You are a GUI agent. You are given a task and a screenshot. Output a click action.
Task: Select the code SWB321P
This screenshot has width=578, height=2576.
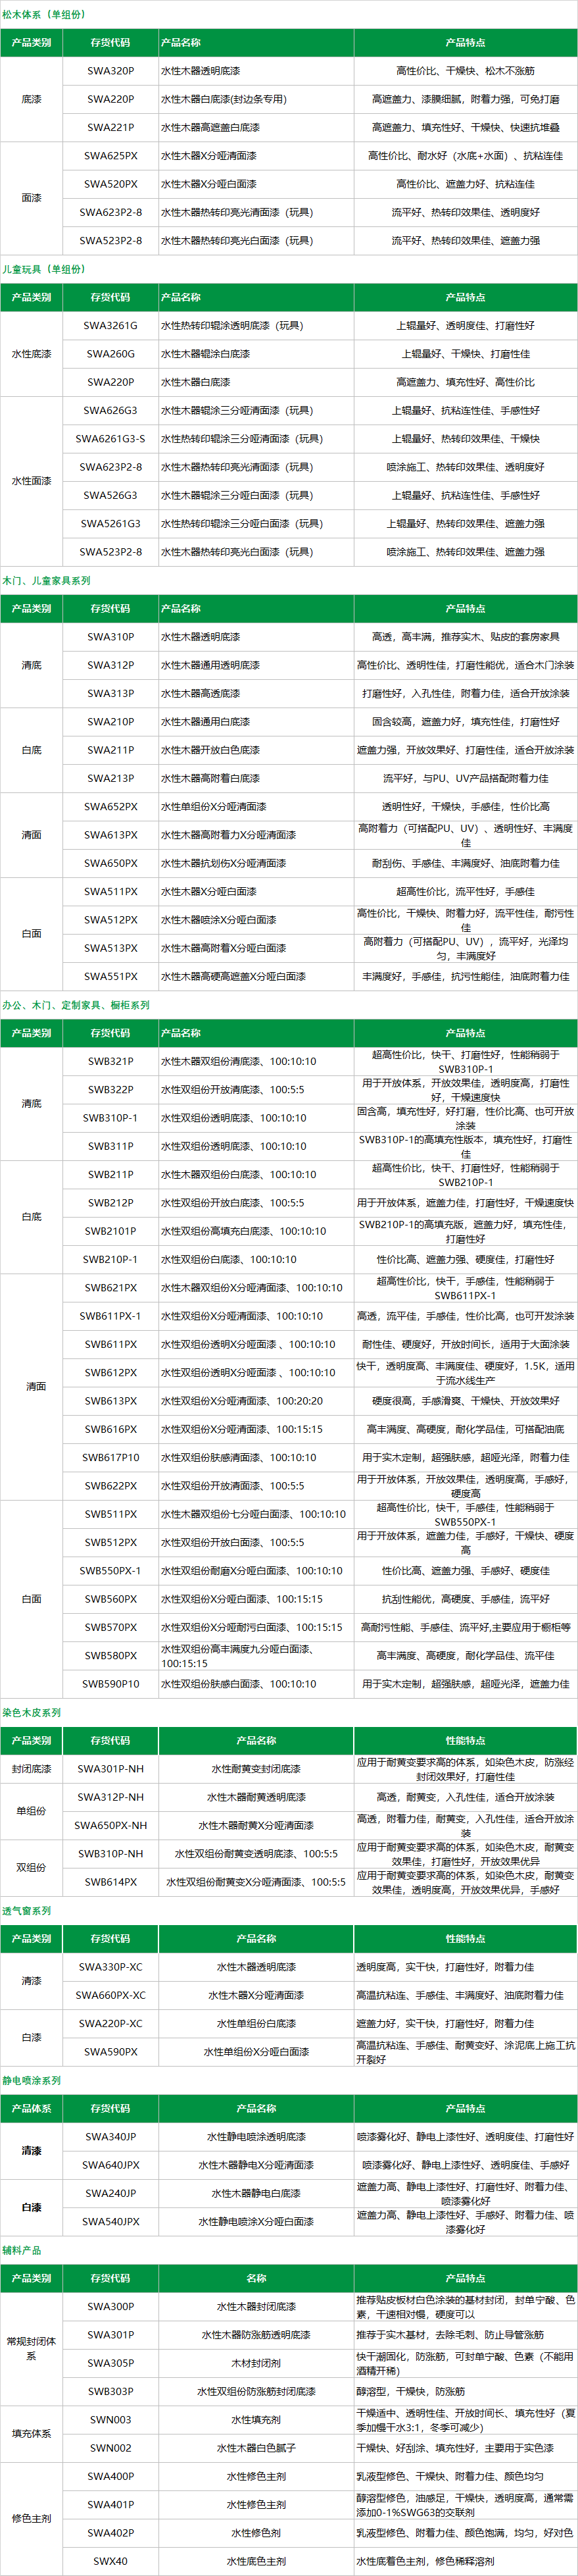click(110, 1061)
